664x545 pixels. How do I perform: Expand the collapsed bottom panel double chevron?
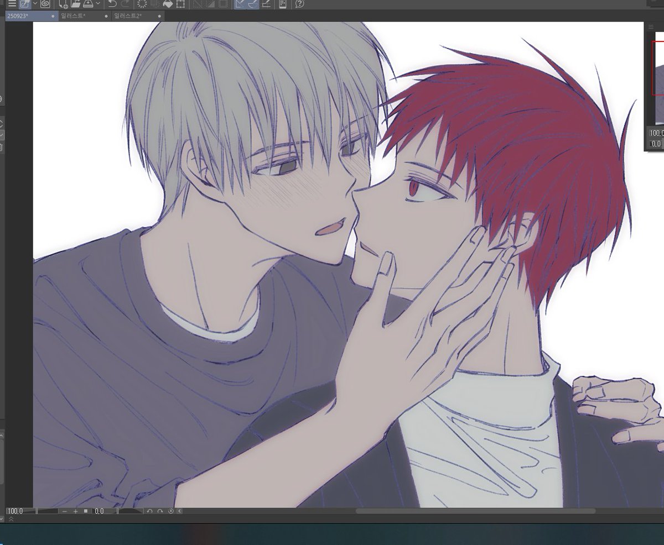(x=11, y=519)
